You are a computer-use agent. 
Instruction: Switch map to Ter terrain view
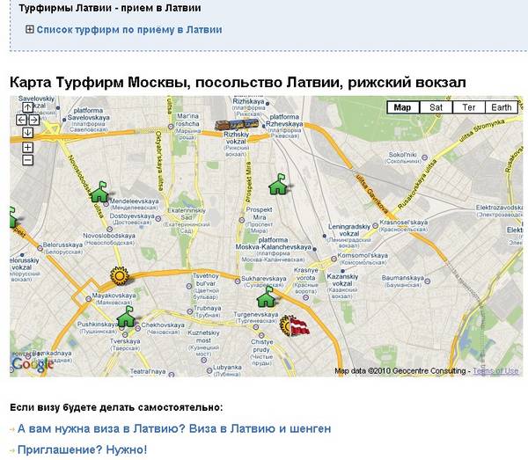click(x=469, y=107)
